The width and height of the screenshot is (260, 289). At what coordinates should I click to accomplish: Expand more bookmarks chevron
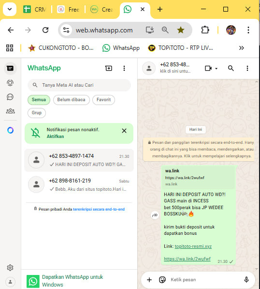click(241, 48)
